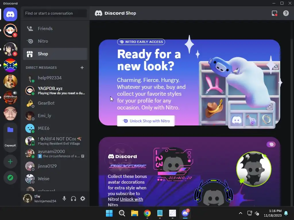Open direct message with YAGPDB.xyz
Viewport: 294px width, 220px height.
pos(55,91)
